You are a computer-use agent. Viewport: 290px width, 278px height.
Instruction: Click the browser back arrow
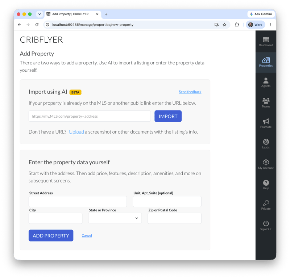[20, 25]
